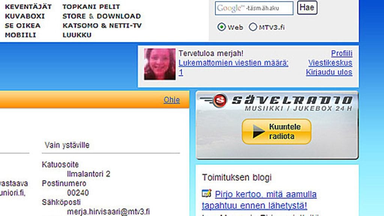Select the MTV3.fi radio button
Viewport: 384px width, 216px height.
click(x=253, y=27)
